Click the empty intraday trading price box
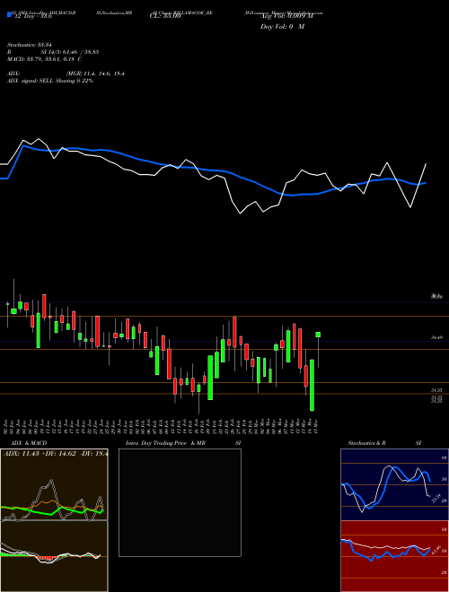This screenshot has height=592, width=449. pos(180,502)
